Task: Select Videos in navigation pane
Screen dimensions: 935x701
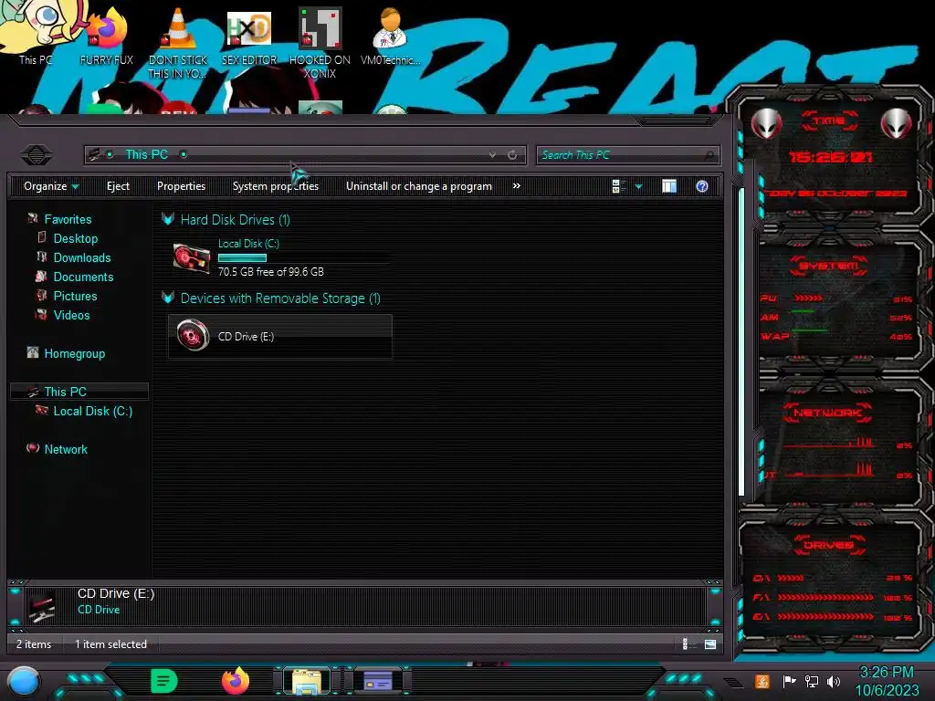Action: (x=71, y=315)
